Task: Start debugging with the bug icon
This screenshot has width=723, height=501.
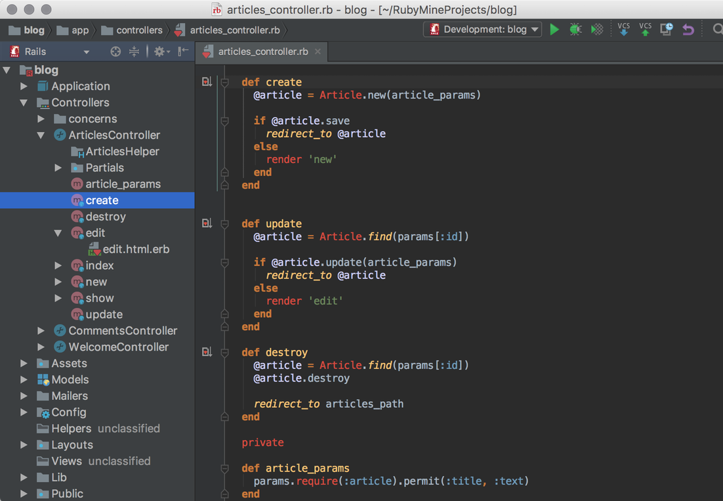Action: (x=575, y=30)
